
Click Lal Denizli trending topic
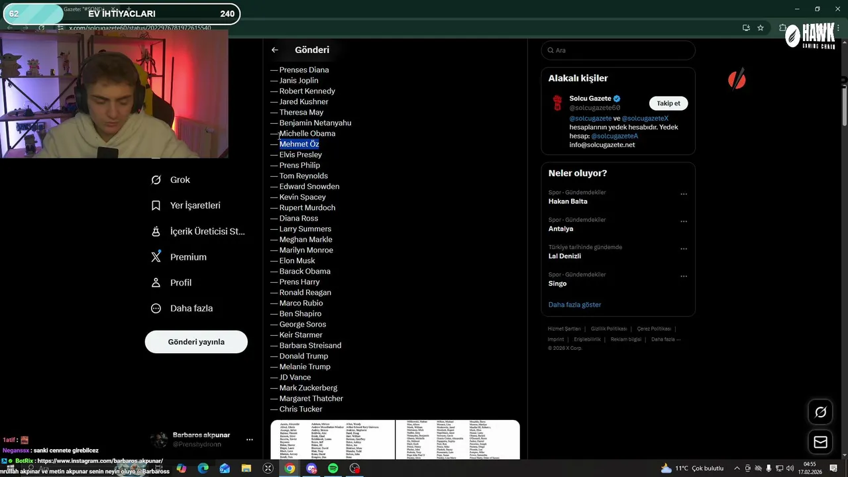pos(564,256)
